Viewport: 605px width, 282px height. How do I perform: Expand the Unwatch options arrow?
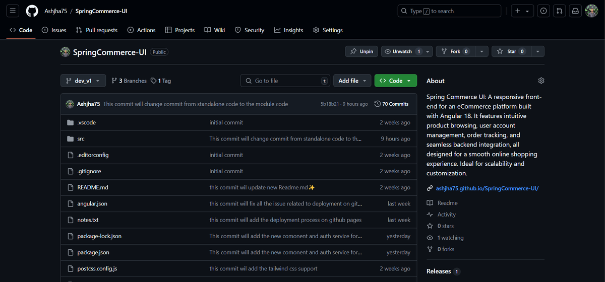coord(428,51)
